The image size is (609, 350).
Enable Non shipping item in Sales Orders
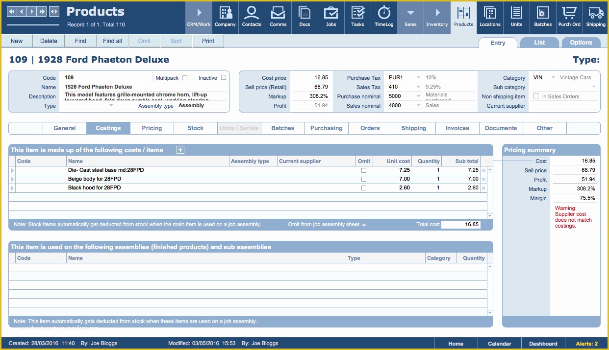(536, 96)
